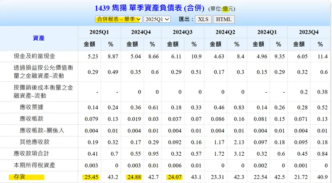The image size is (332, 183).
Task: Click the 0.086 accounts receivable value for 2024Q2
Action: point(218,119)
